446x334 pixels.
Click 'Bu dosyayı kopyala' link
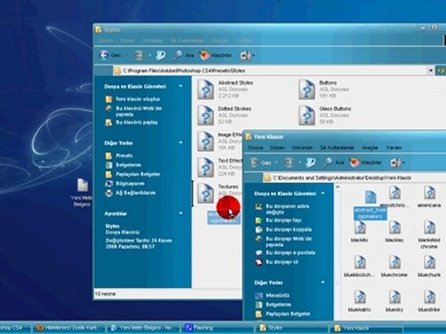(x=283, y=230)
